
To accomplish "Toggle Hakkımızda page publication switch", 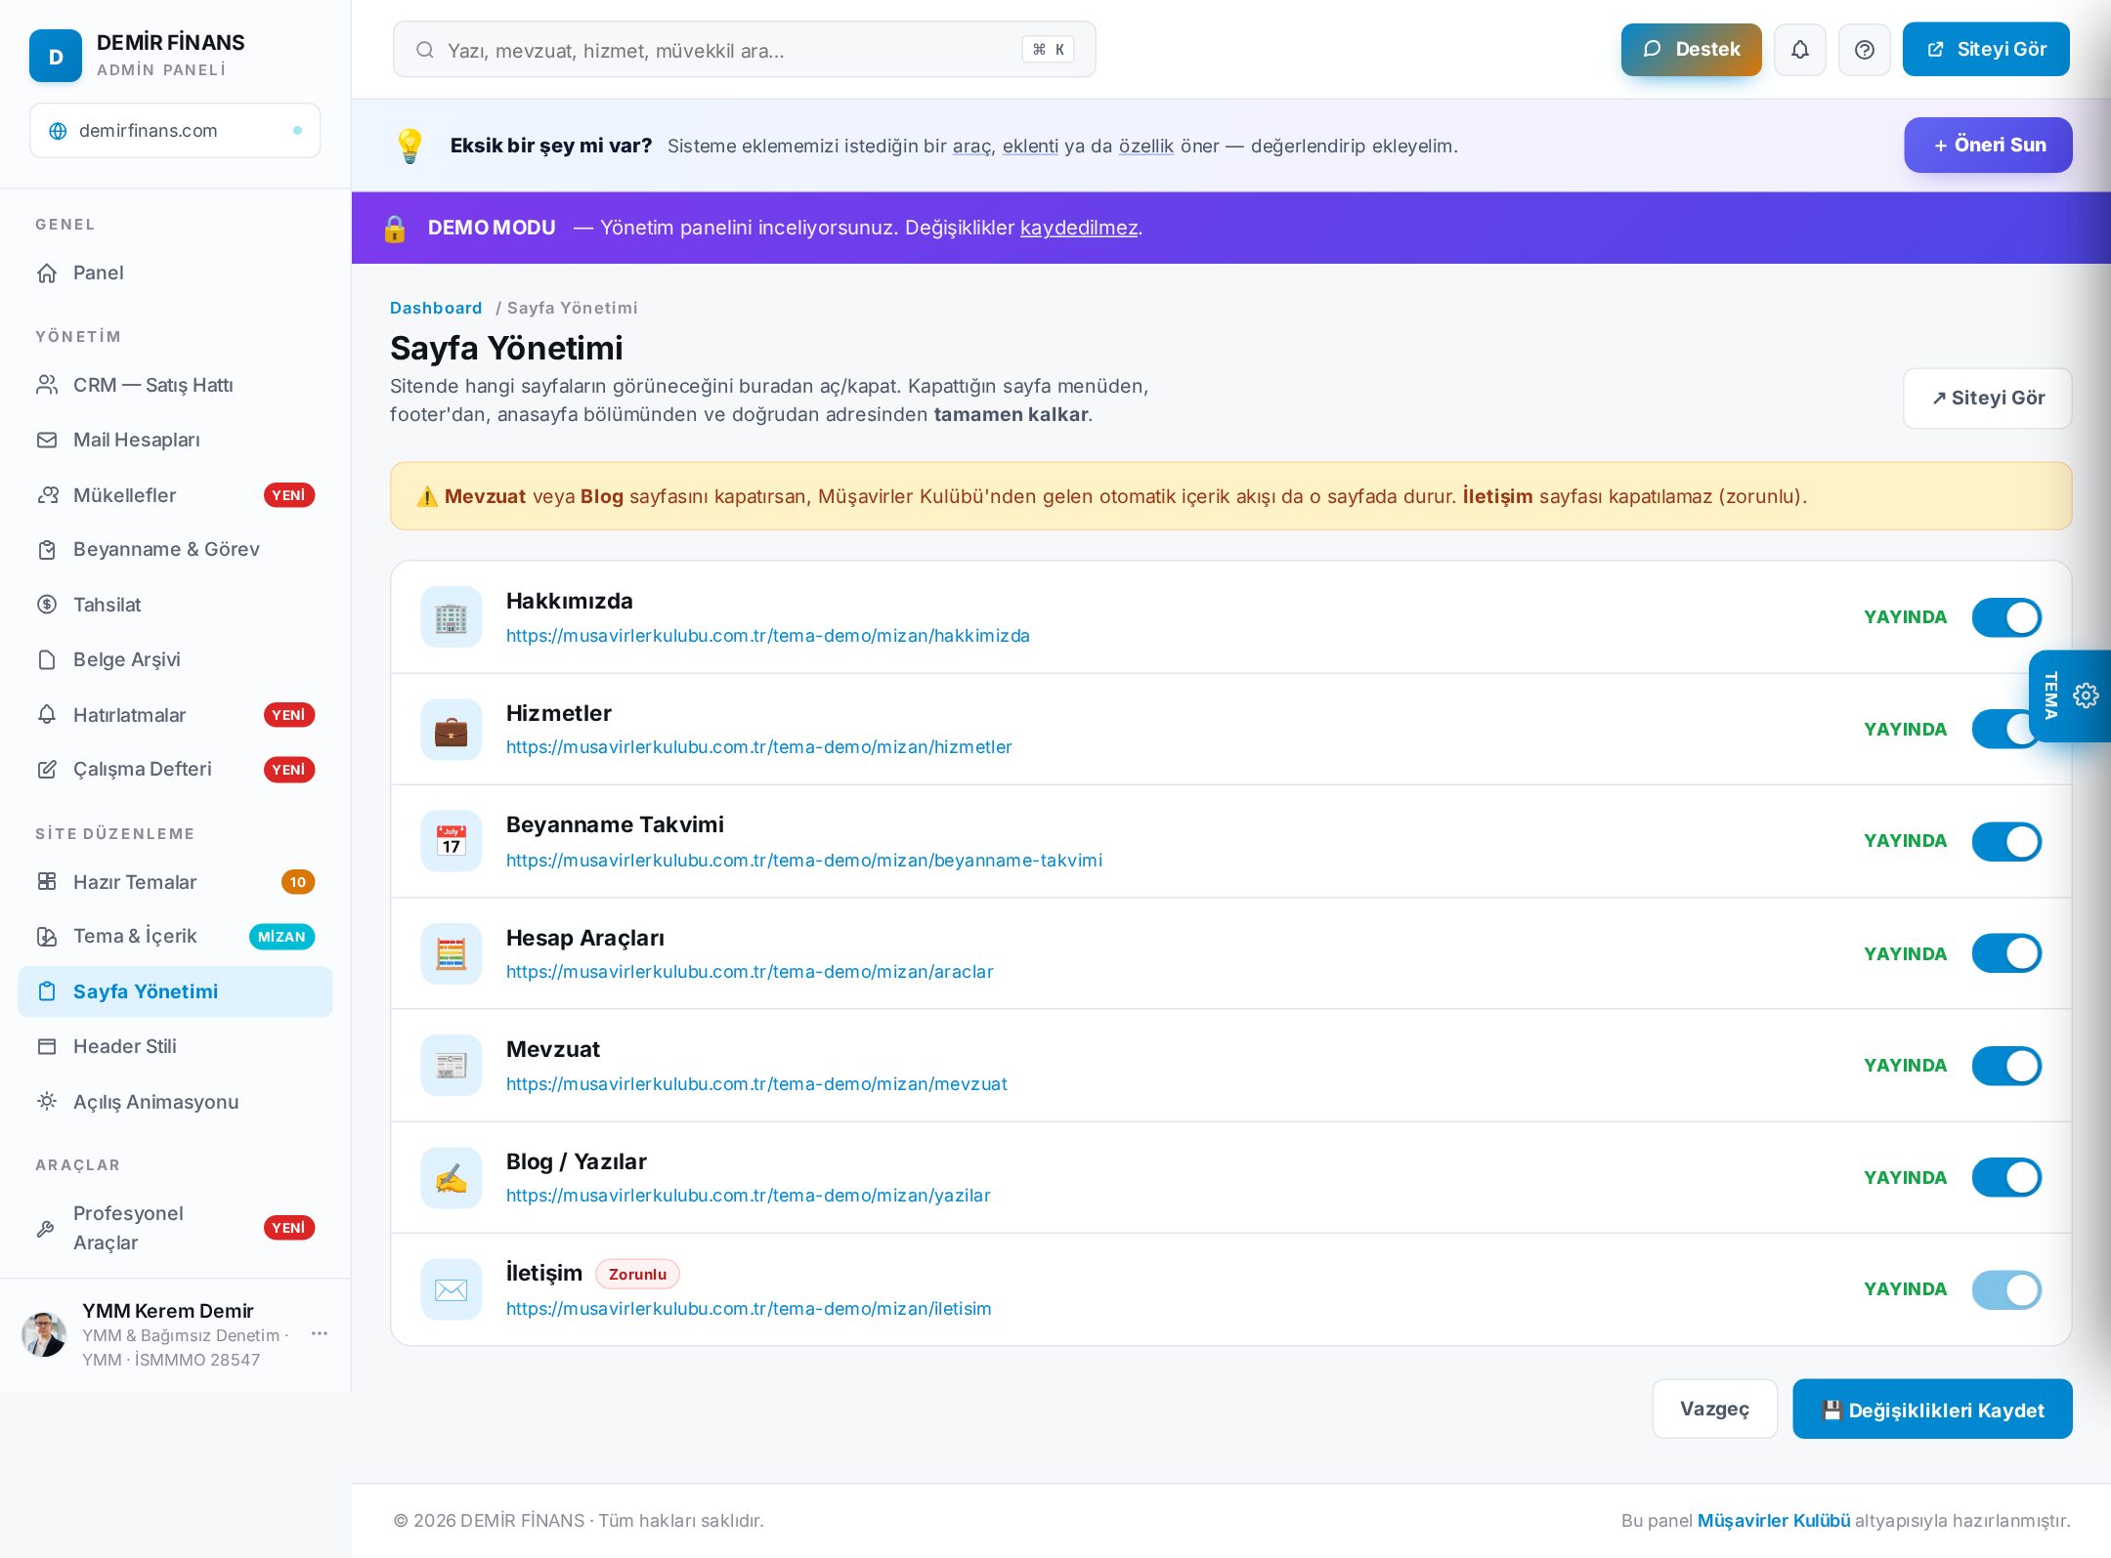I will [x=2006, y=617].
